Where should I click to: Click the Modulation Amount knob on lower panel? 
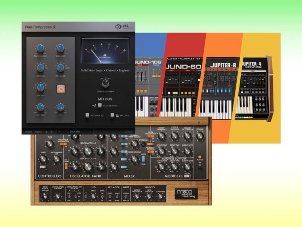click(58, 196)
